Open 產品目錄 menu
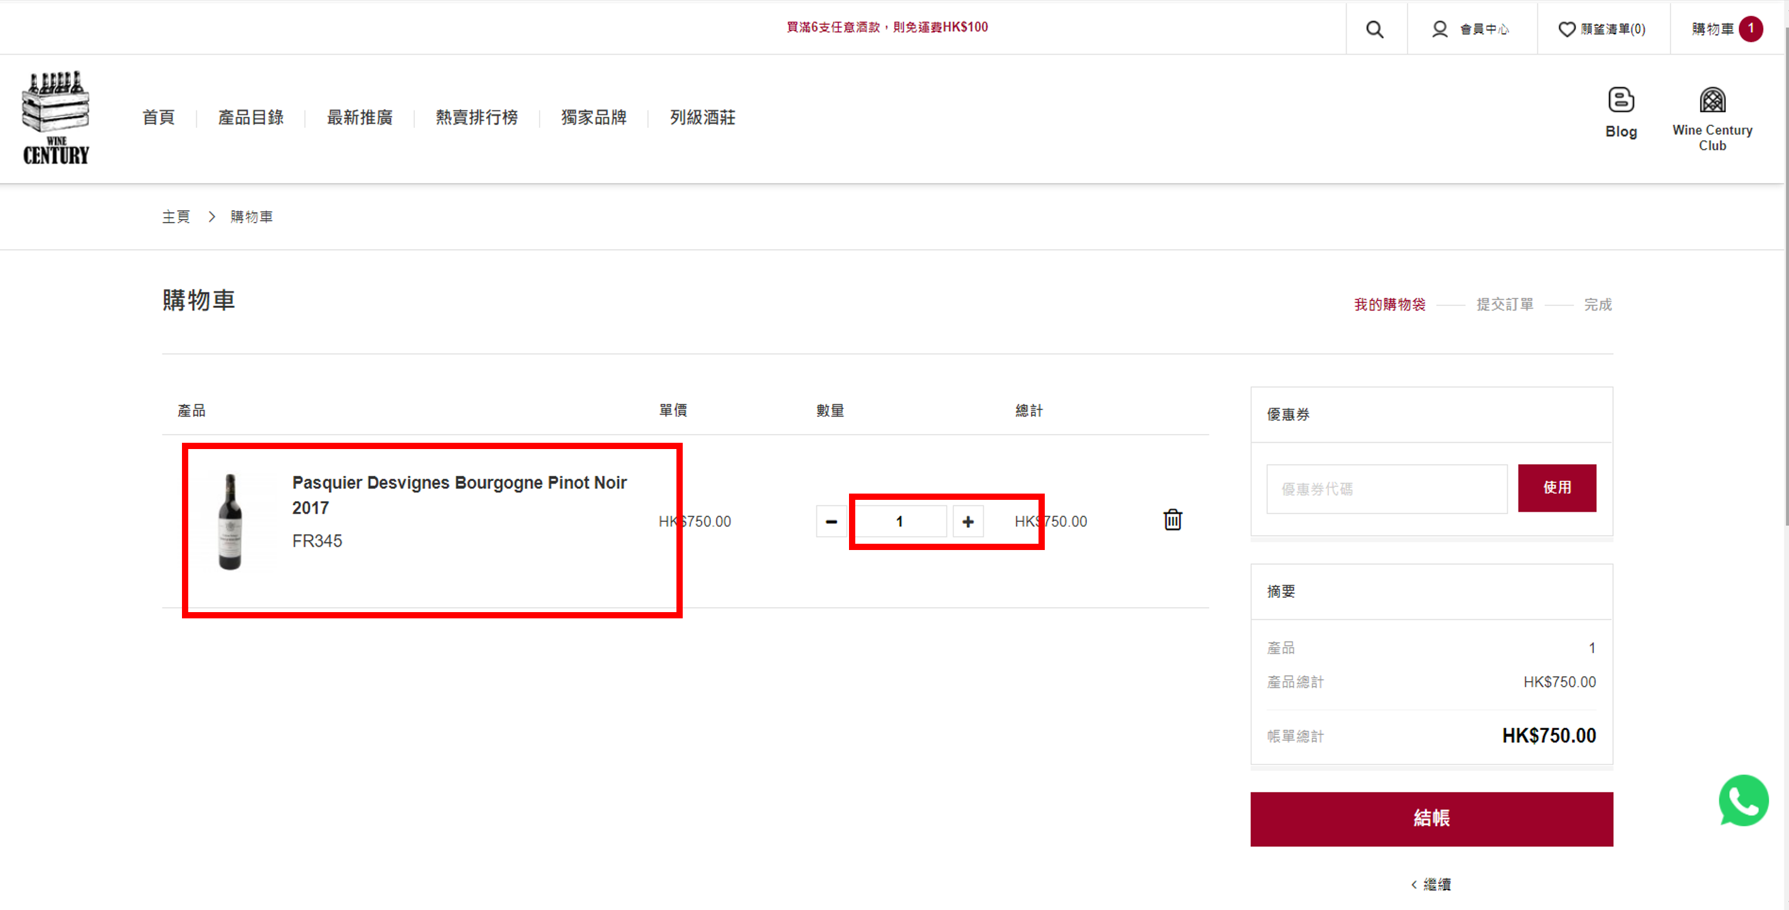 click(251, 117)
